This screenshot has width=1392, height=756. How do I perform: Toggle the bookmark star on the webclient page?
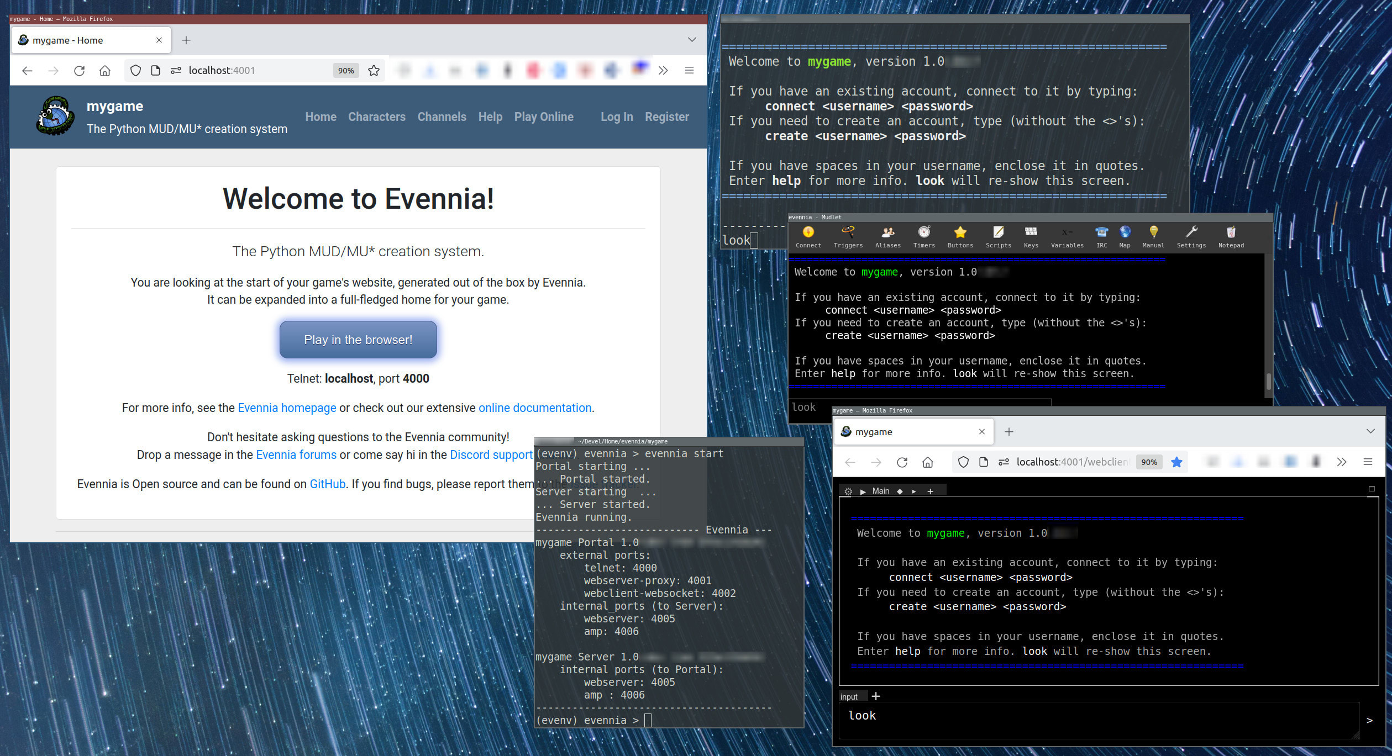1177,462
